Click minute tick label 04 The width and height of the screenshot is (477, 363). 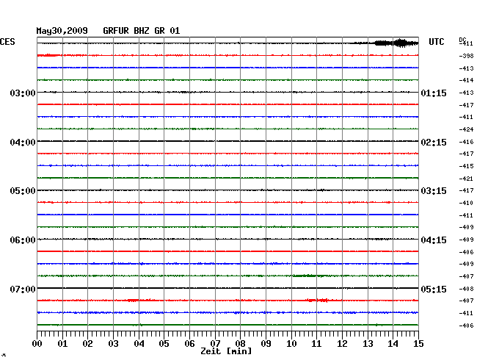[139, 344]
